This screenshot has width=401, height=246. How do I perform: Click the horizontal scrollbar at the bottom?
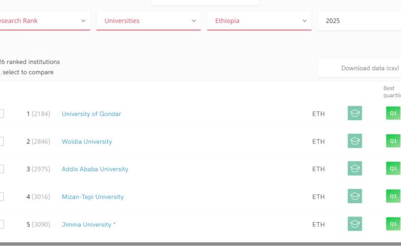200,244
